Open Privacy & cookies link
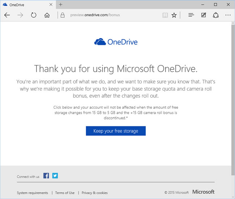 (x=94, y=193)
